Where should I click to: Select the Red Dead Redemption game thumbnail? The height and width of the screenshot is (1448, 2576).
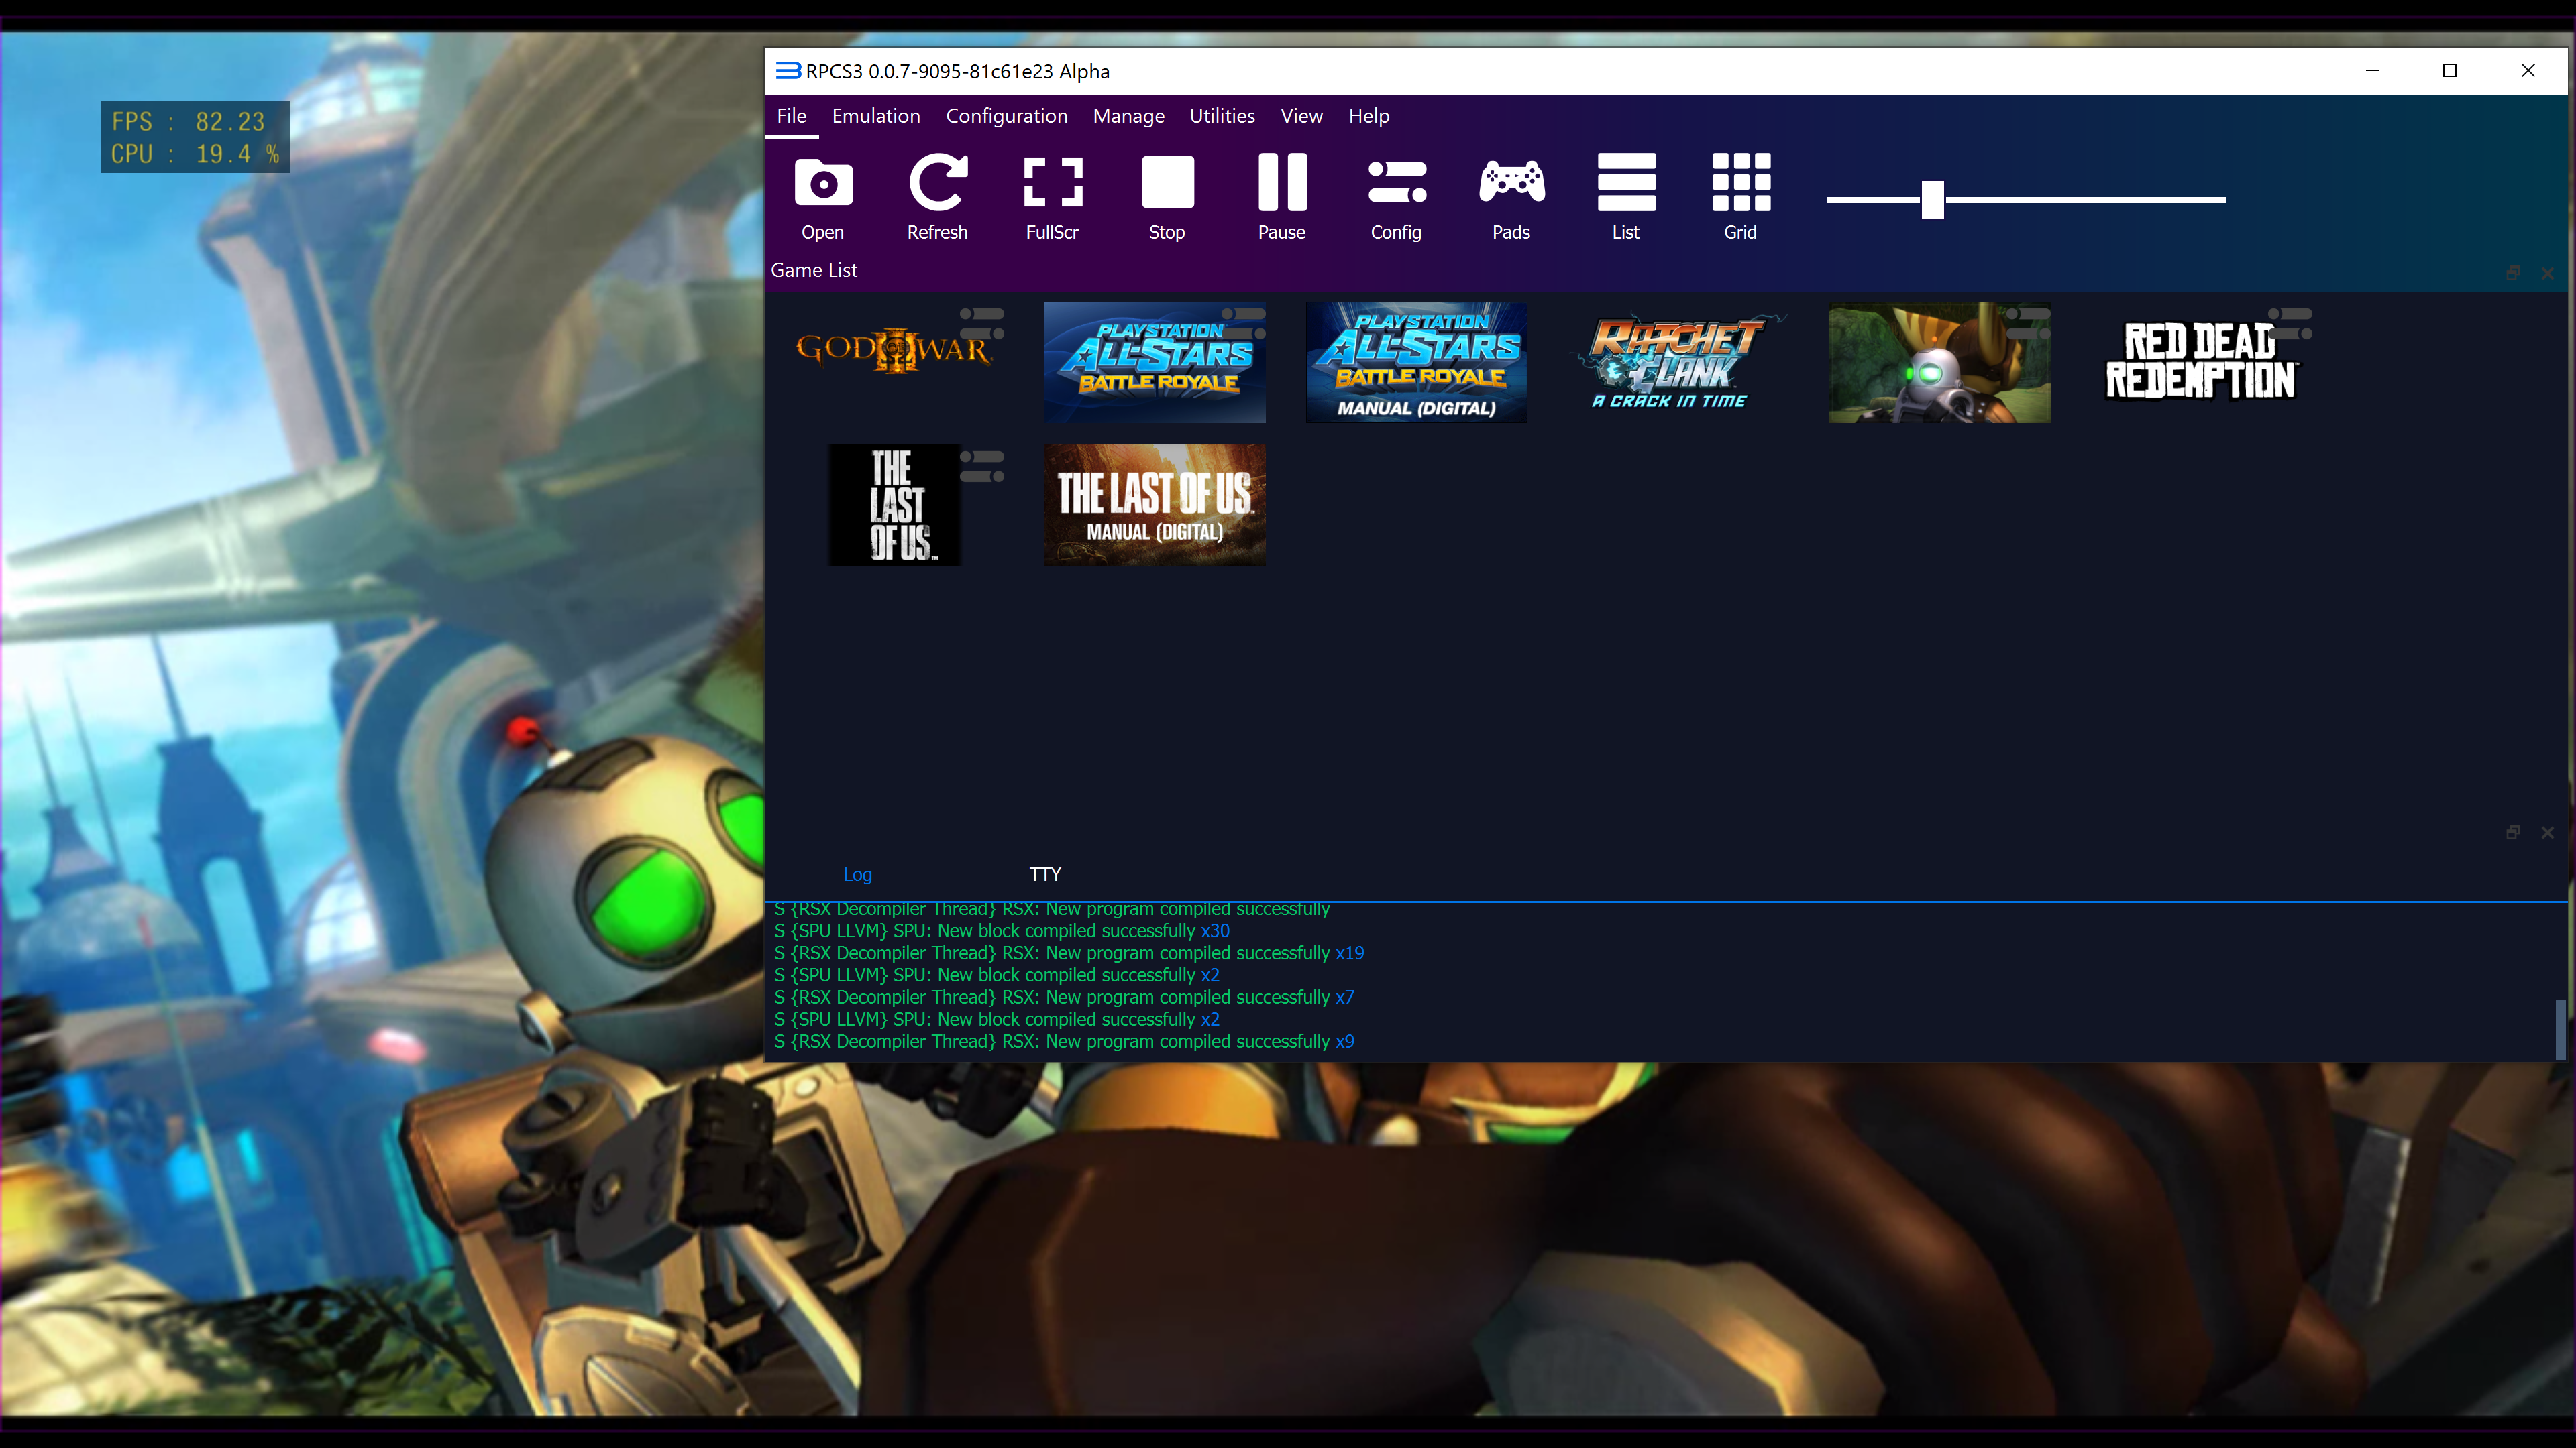(x=2200, y=362)
